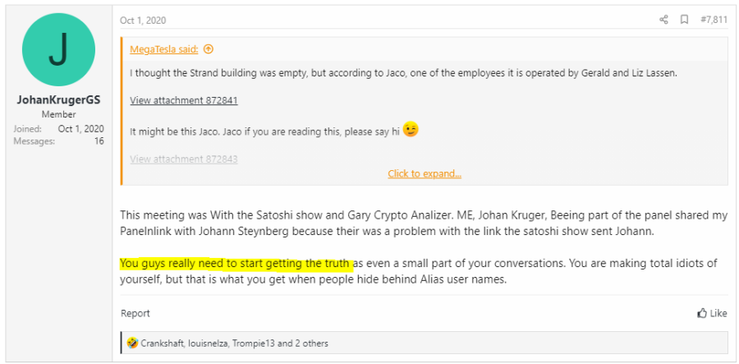Open Crankshaft's profile from reactions list
Viewport: 739px width, 364px height.
163,343
